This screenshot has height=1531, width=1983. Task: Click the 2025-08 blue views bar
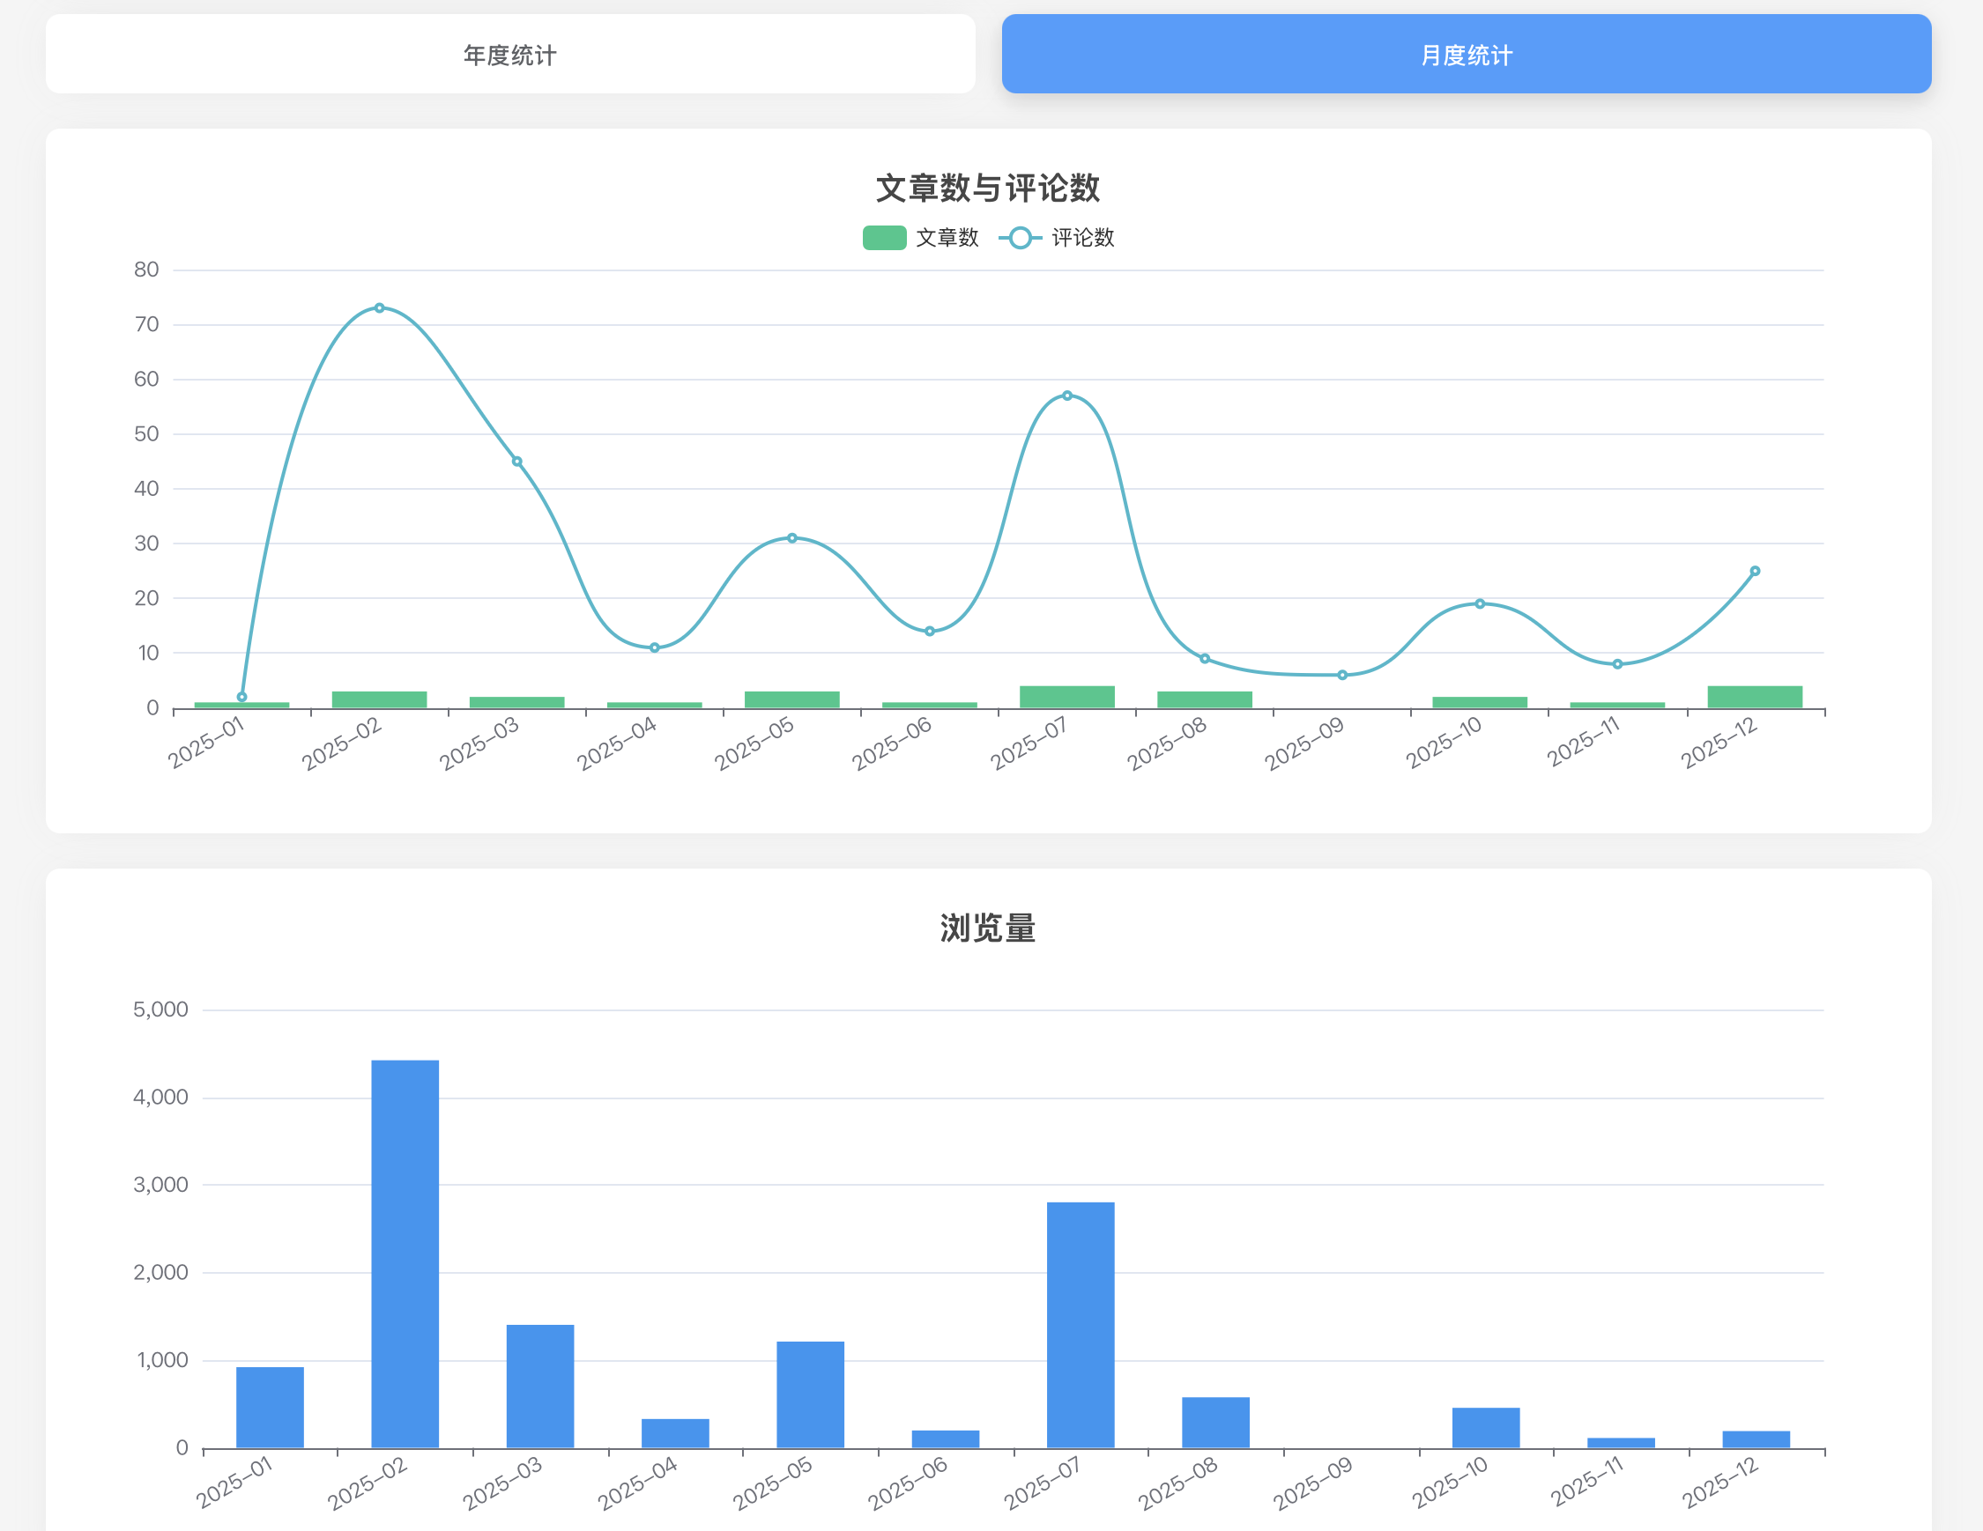click(x=1214, y=1422)
